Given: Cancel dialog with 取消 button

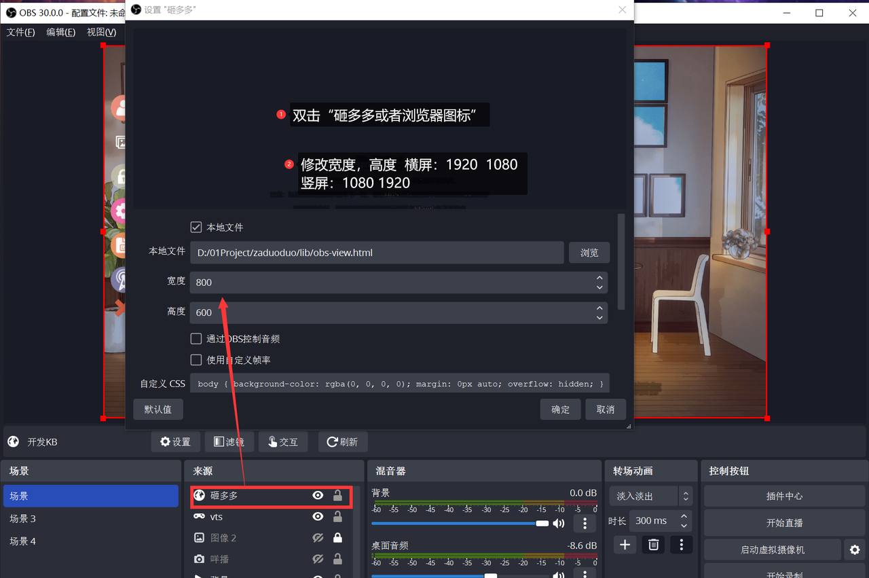Looking at the screenshot, I should [x=606, y=410].
